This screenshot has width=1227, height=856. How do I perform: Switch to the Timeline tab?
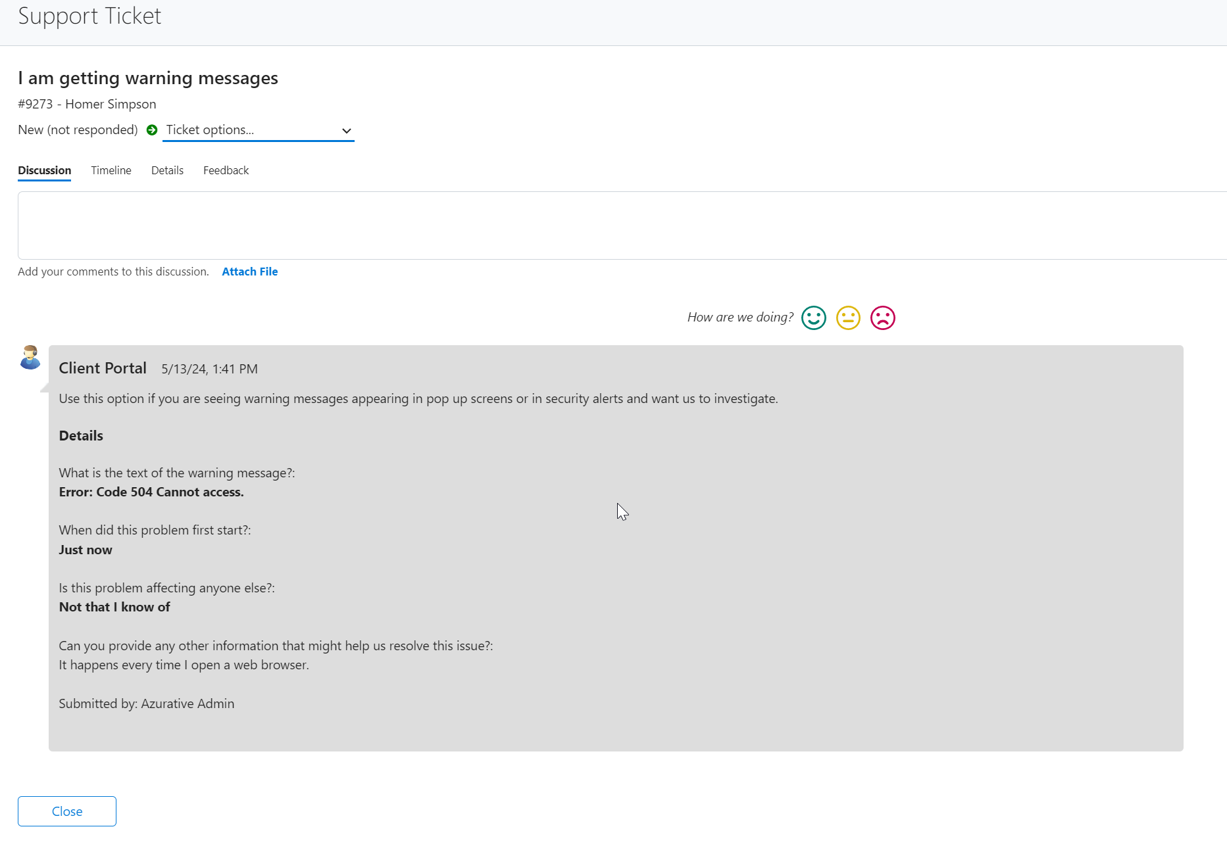point(111,171)
